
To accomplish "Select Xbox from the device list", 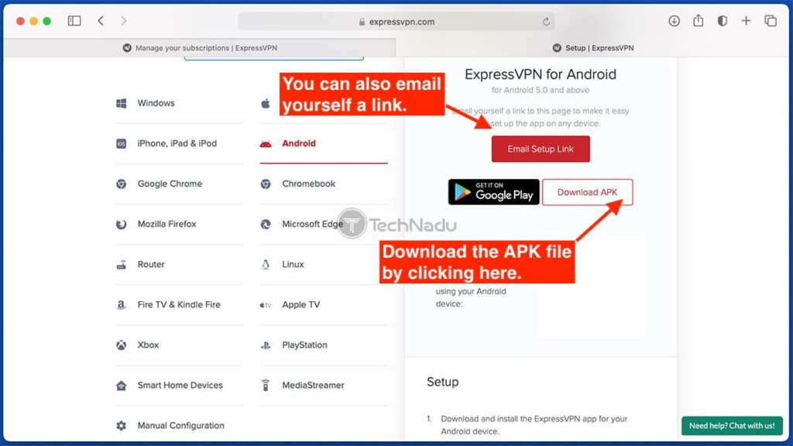I will coord(148,345).
